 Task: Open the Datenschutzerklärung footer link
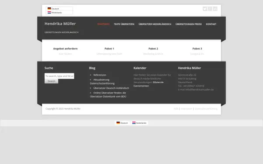[206, 109]
